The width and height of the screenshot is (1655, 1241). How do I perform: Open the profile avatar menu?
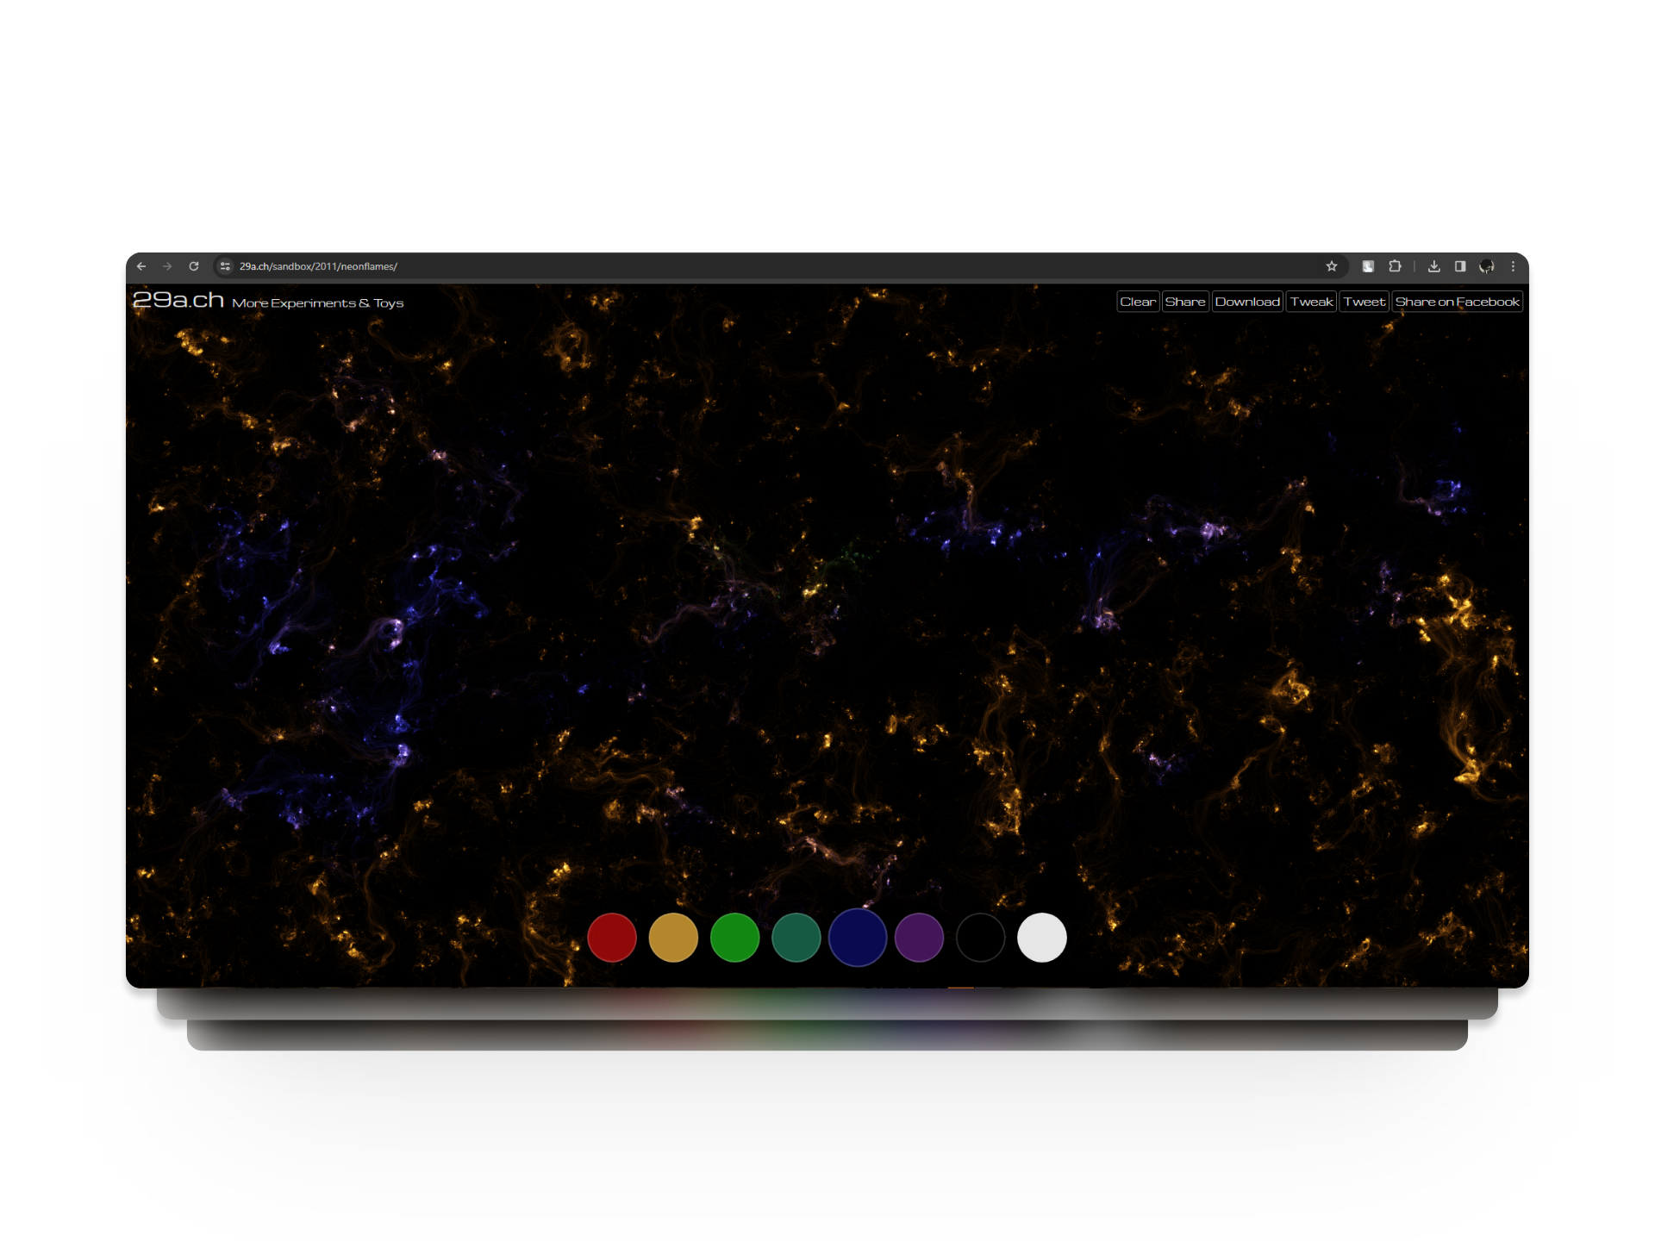1487,266
